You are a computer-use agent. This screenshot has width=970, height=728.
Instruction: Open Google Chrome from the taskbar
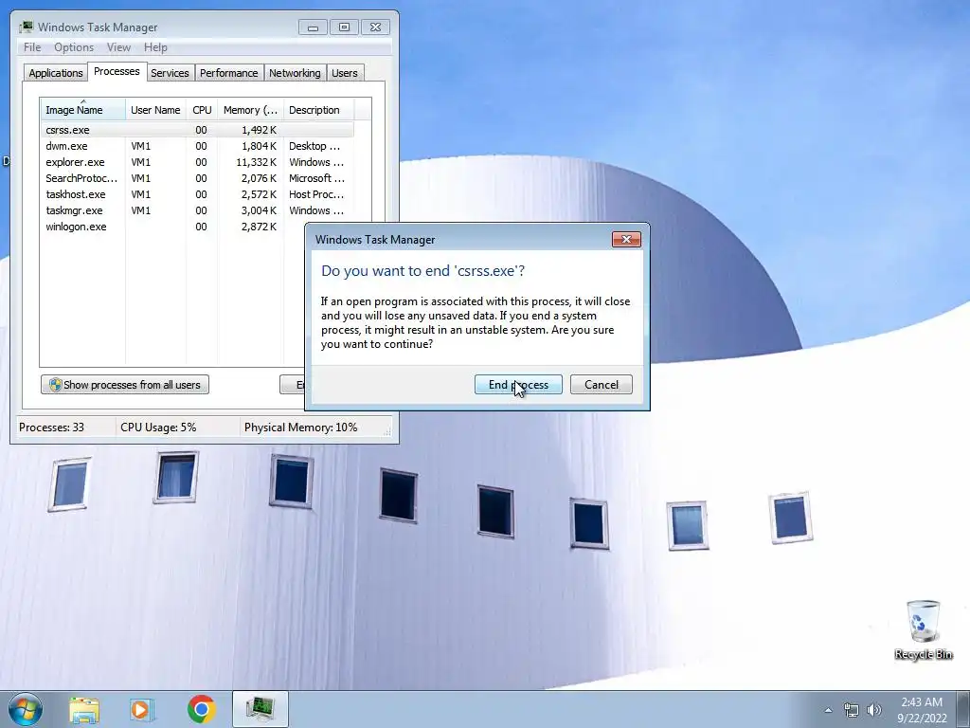tap(201, 709)
